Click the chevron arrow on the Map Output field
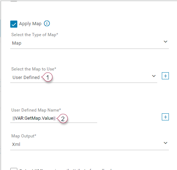The width and height of the screenshot is (177, 170). 165,143
